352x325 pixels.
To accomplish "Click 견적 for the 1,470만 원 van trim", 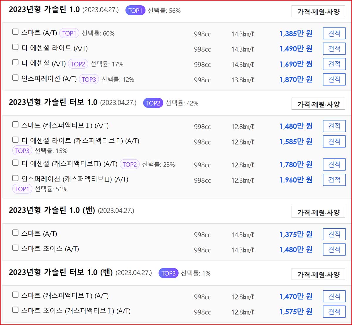I will click(334, 296).
